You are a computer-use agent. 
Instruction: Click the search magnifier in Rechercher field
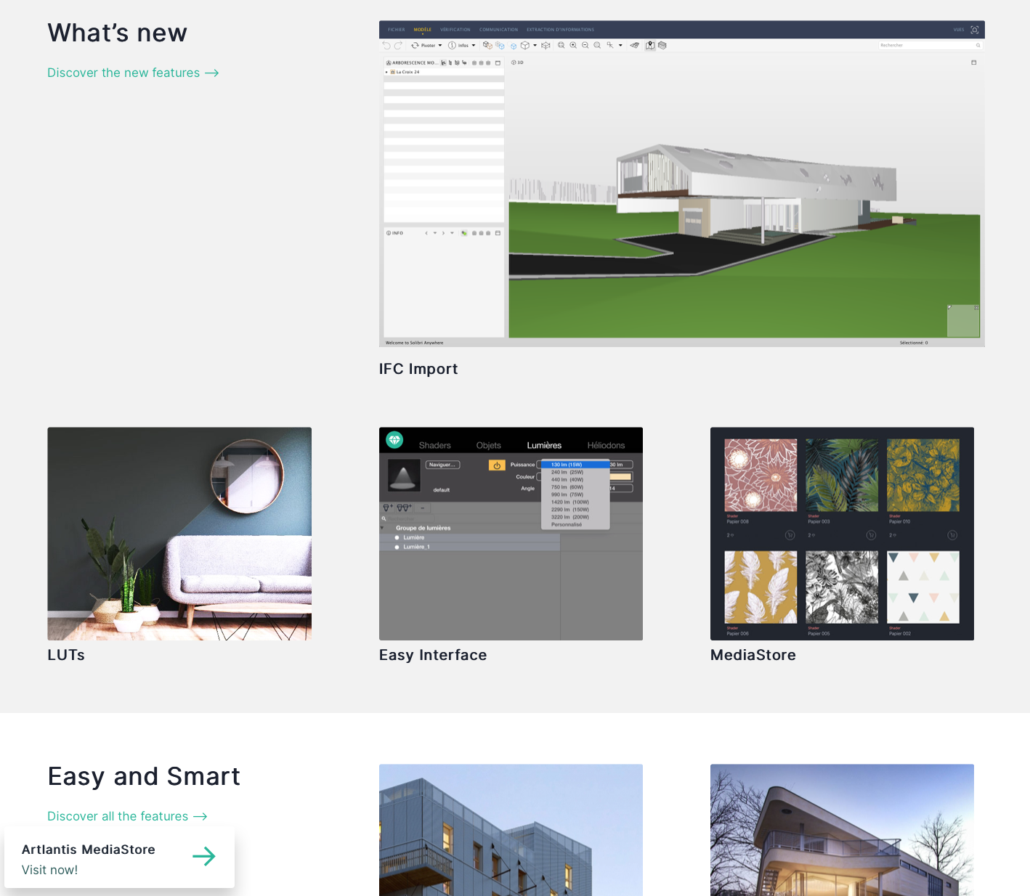coord(978,45)
